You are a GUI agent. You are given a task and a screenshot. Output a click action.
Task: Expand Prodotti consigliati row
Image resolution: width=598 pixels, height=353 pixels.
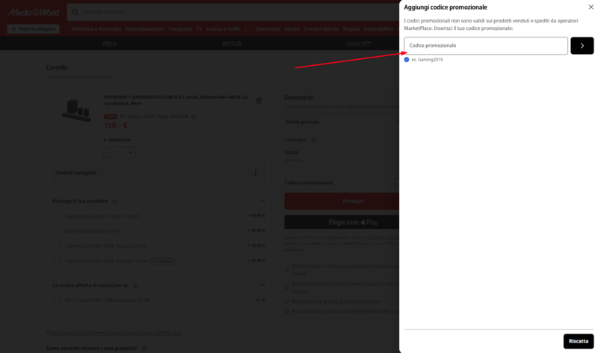pyautogui.click(x=158, y=173)
